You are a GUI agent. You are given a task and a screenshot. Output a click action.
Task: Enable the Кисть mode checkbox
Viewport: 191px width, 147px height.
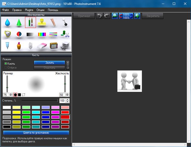[6, 64]
